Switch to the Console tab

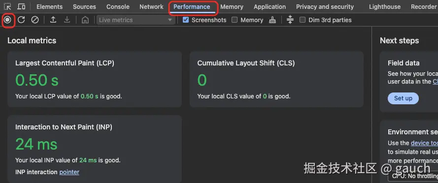pos(118,7)
